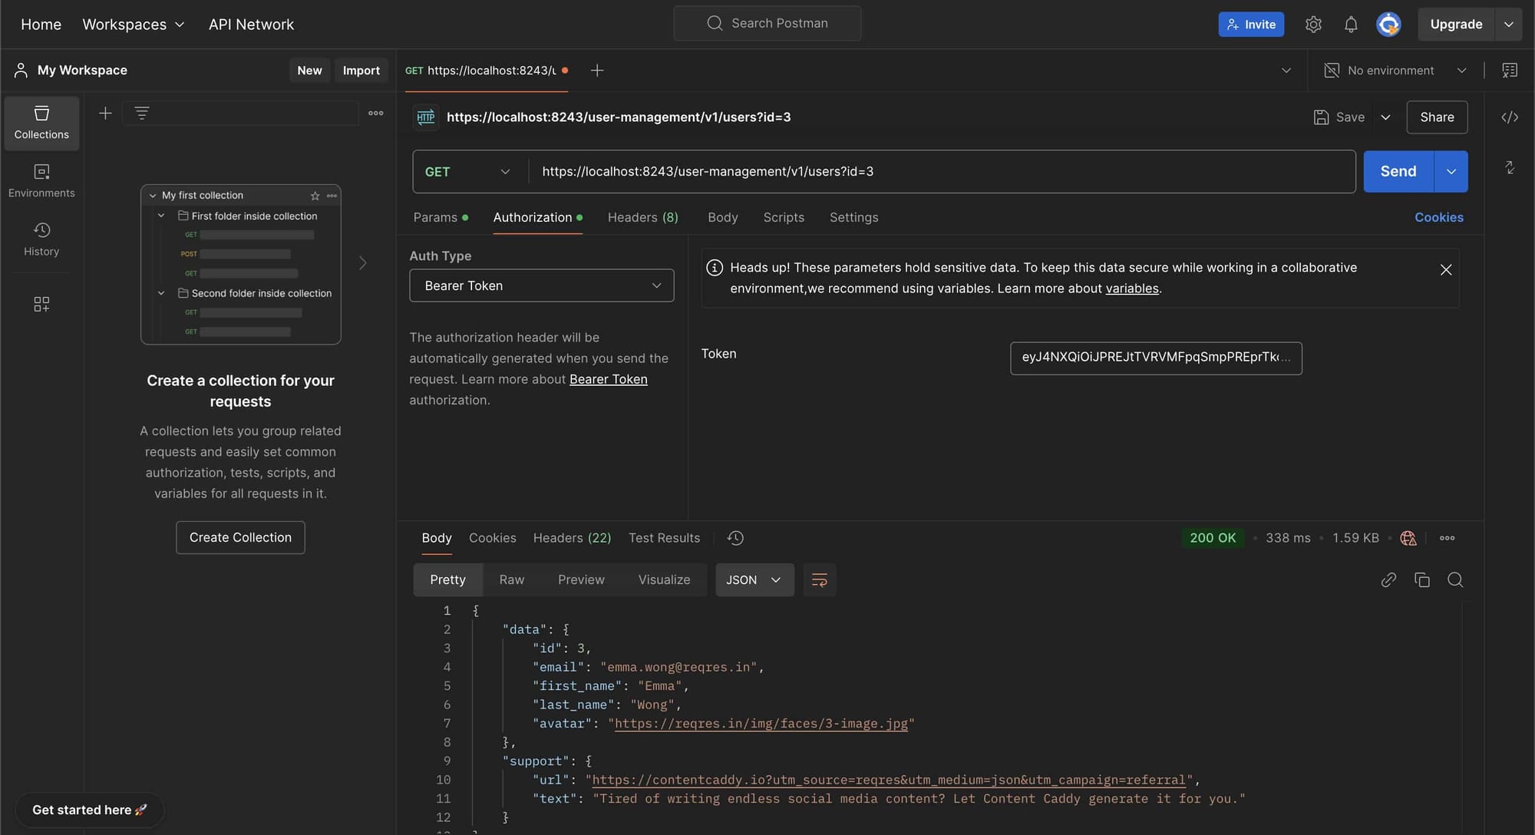Click the Token input field
The image size is (1535, 835).
[1156, 358]
